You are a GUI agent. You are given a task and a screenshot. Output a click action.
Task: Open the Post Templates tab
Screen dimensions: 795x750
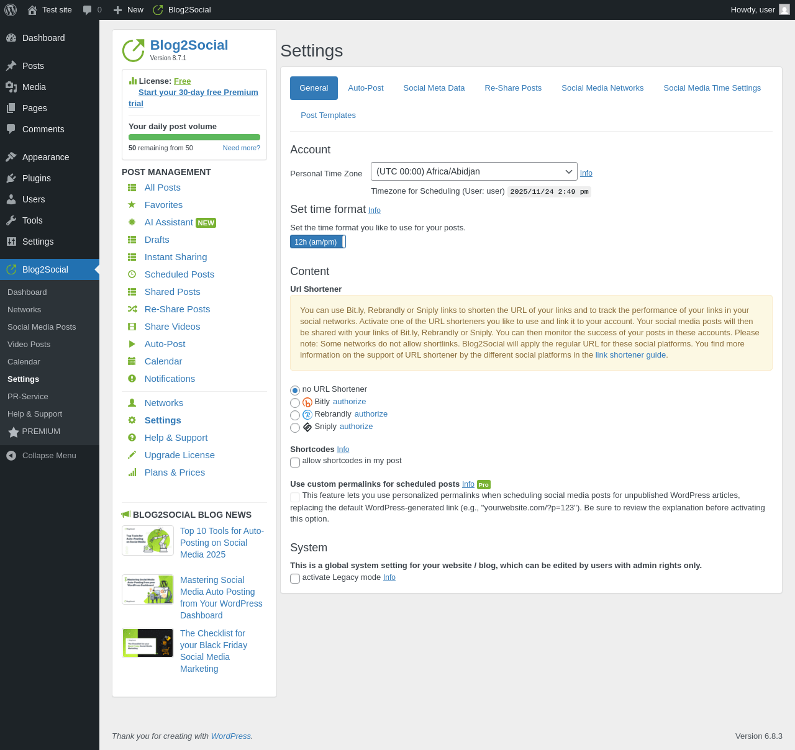(x=329, y=115)
